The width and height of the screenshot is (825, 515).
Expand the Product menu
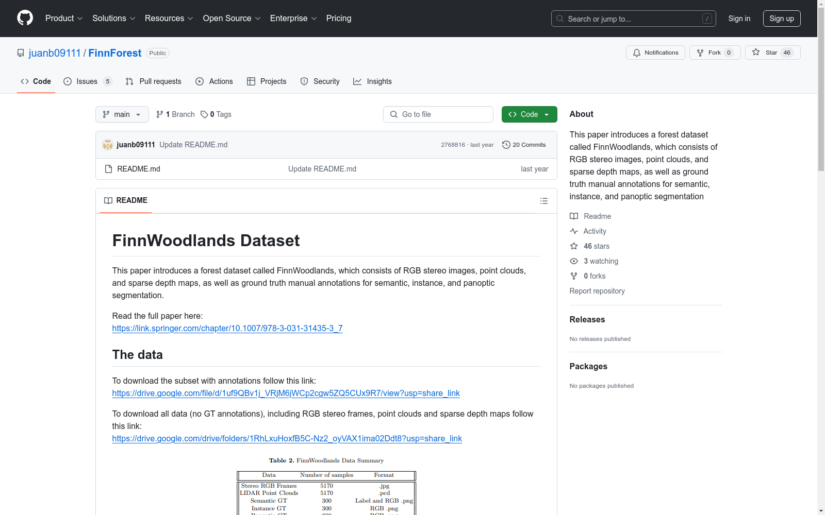click(64, 19)
